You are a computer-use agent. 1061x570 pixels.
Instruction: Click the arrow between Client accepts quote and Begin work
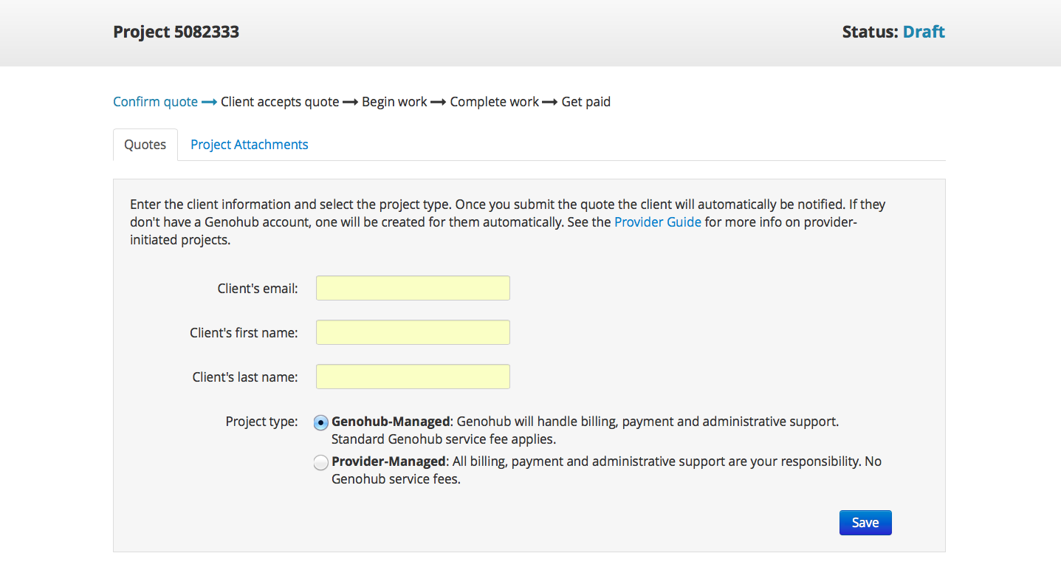point(350,102)
